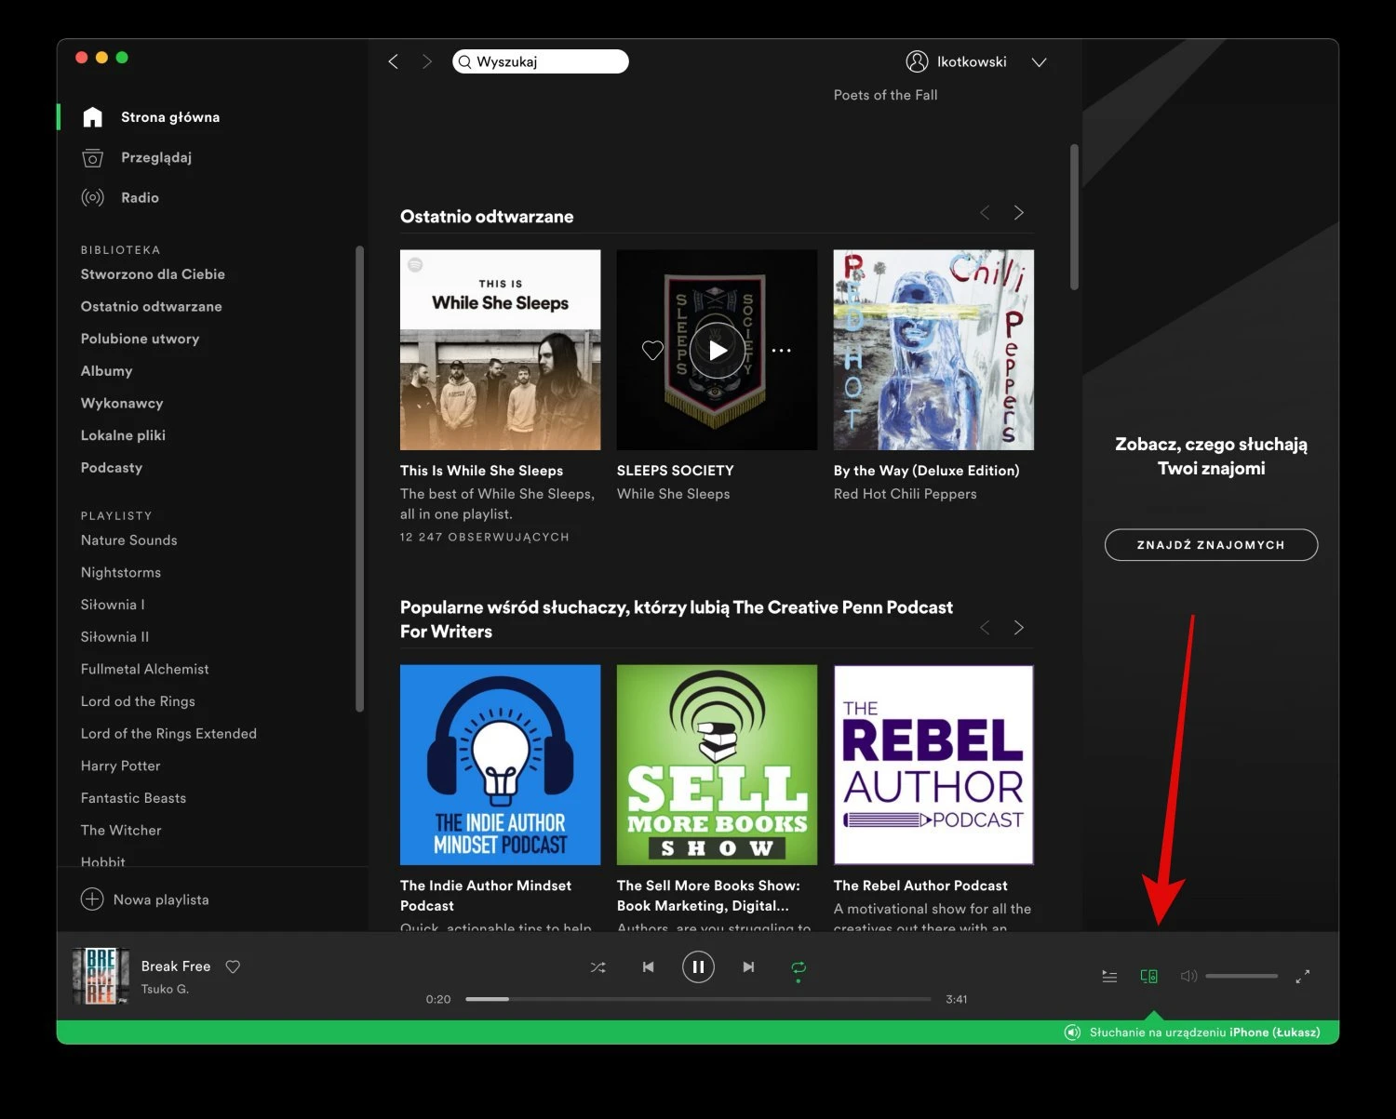Open Fullmetal Alchemist playlist
The image size is (1396, 1119).
point(144,670)
